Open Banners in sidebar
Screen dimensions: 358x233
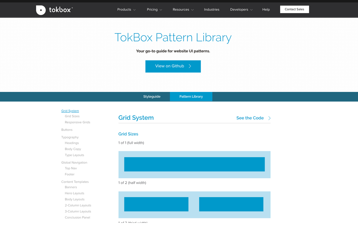pos(71,187)
